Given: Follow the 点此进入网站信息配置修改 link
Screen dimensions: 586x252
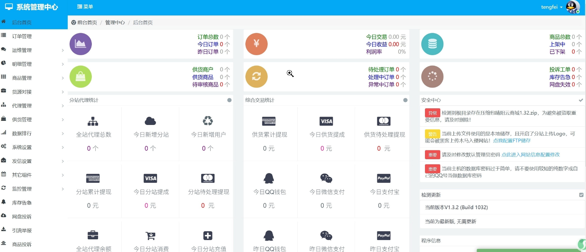Looking at the screenshot, I should 530,154.
